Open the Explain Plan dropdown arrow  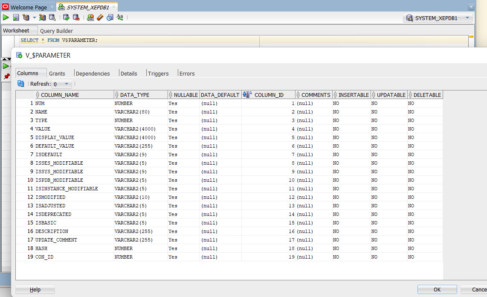[x=34, y=17]
